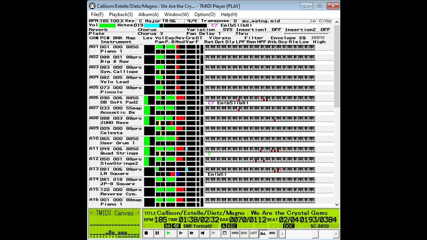Open the File(F) menu
Image resolution: width=427 pixels, height=240 pixels.
click(97, 14)
